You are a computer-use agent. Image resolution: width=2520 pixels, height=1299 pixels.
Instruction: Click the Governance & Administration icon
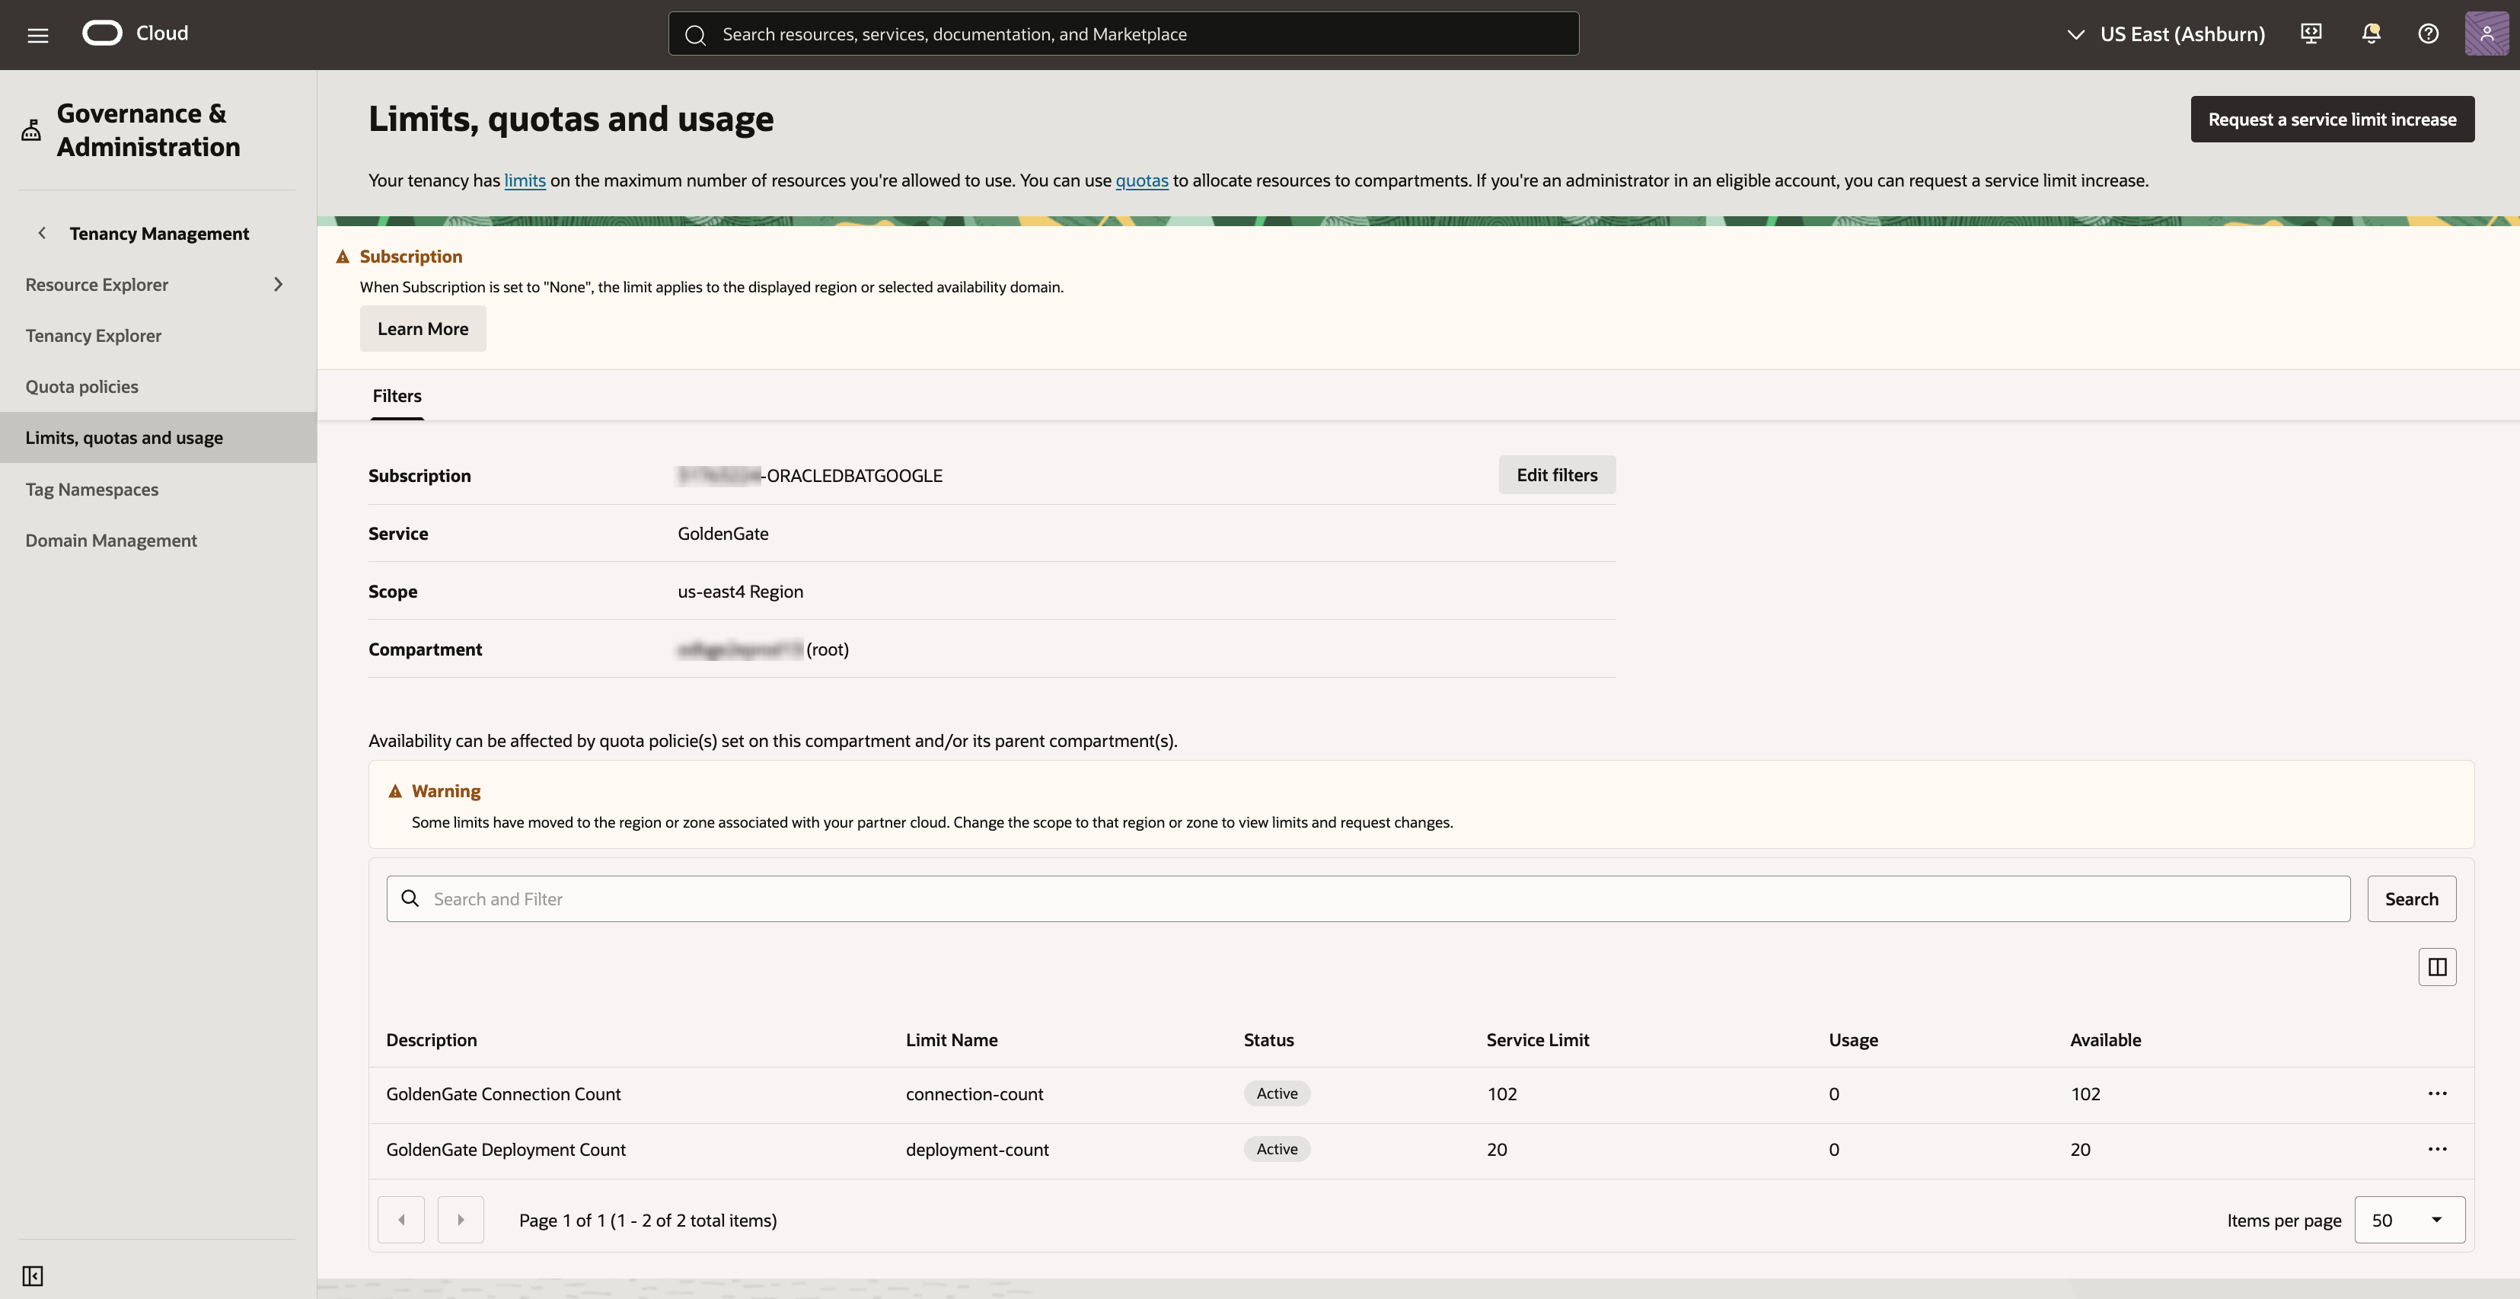[31, 130]
